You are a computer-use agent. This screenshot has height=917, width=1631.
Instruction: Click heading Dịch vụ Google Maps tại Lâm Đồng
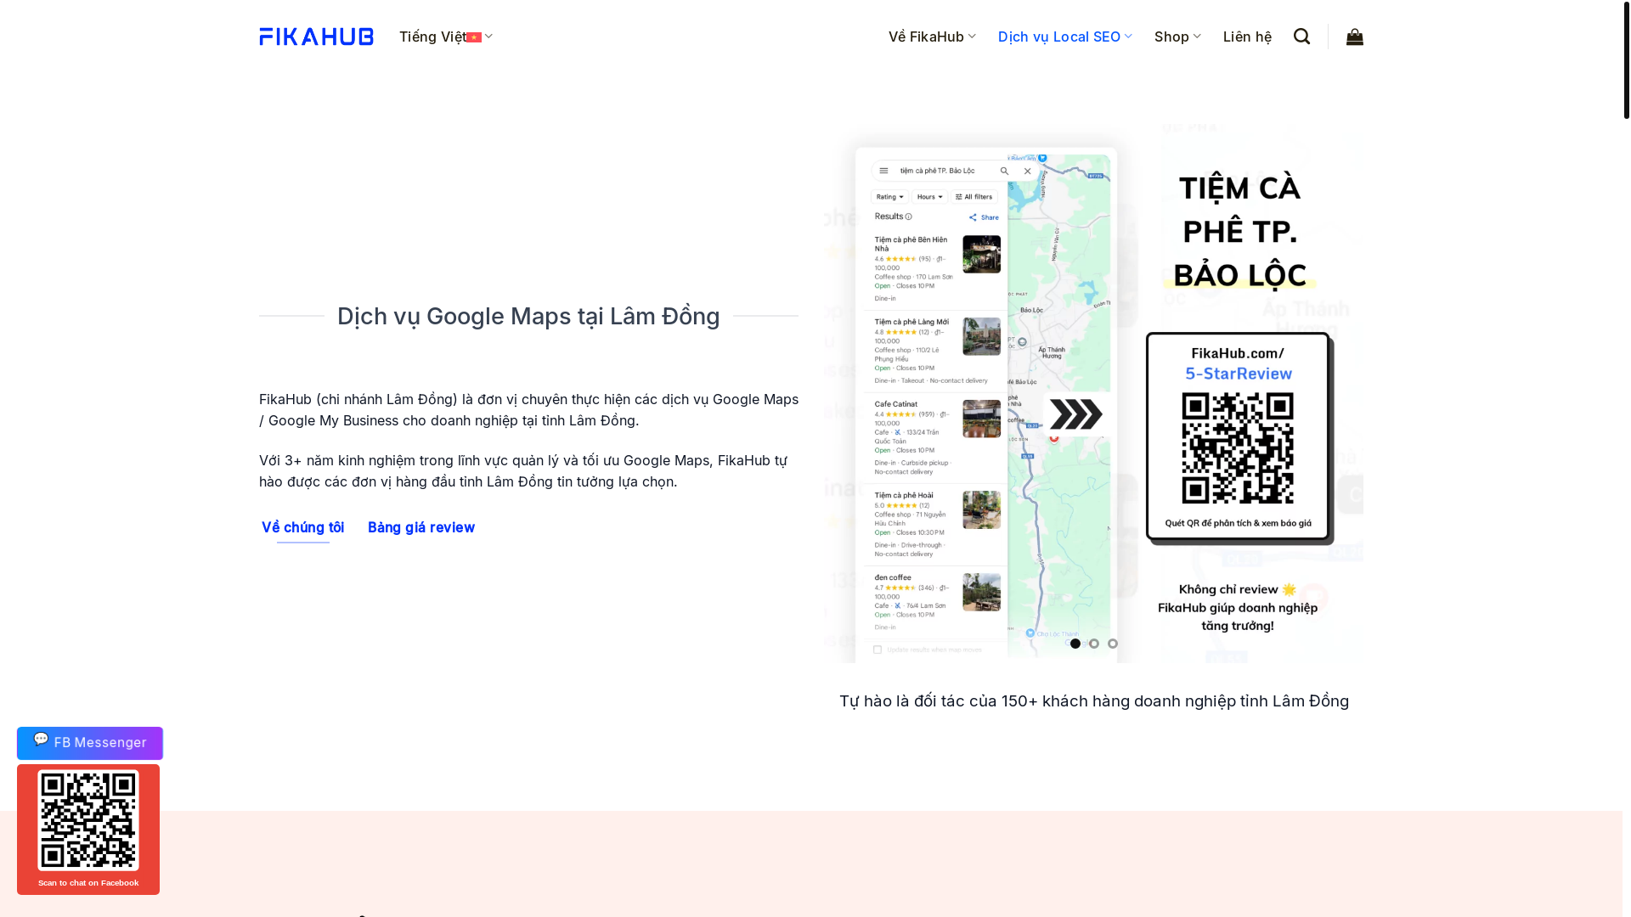(528, 316)
